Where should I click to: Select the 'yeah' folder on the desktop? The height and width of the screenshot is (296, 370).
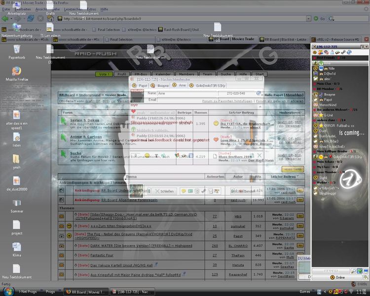click(16, 162)
